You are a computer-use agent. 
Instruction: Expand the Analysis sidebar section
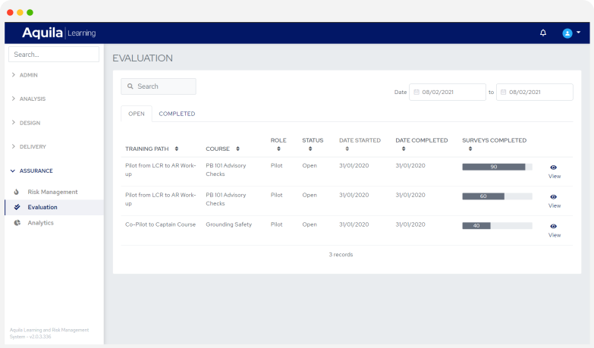(33, 99)
